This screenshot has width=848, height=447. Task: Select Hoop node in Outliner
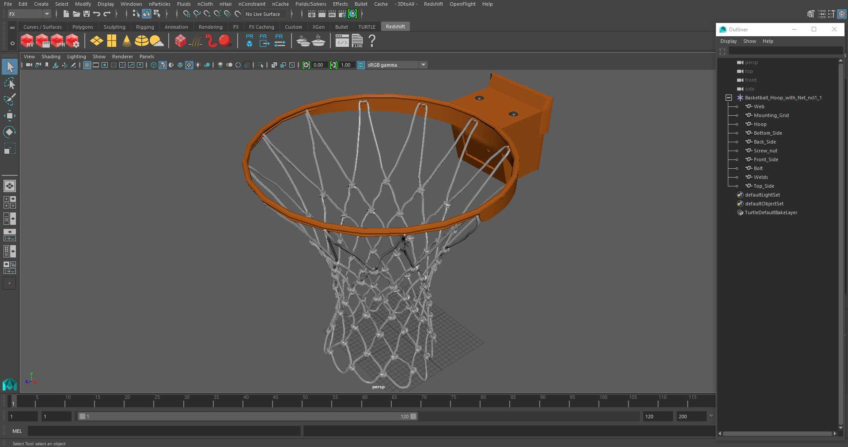(760, 124)
